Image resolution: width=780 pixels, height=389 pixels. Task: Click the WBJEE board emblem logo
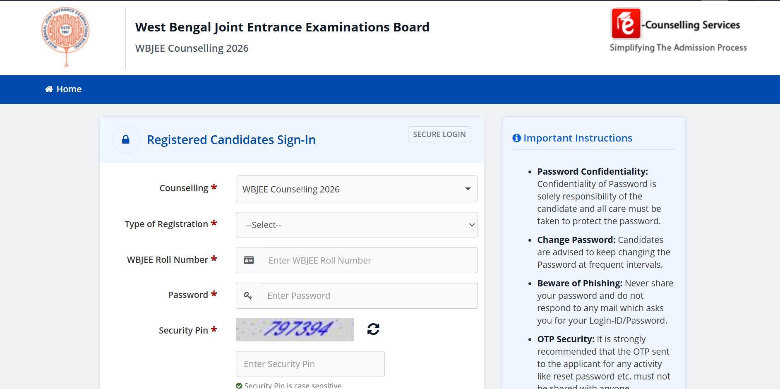click(x=65, y=37)
